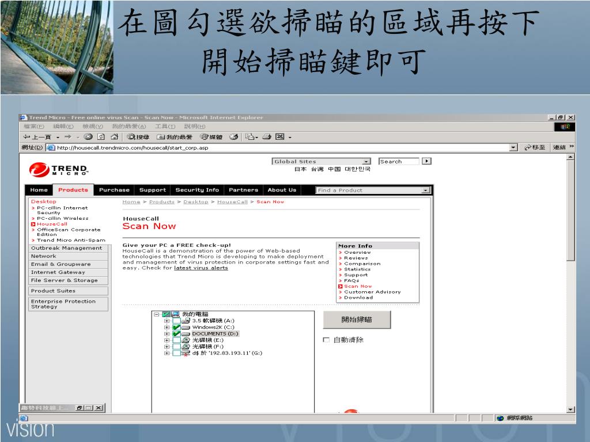590x442 pixels.
Task: Uncheck the DOCUMENTS (D:) checkbox
Action: click(176, 334)
